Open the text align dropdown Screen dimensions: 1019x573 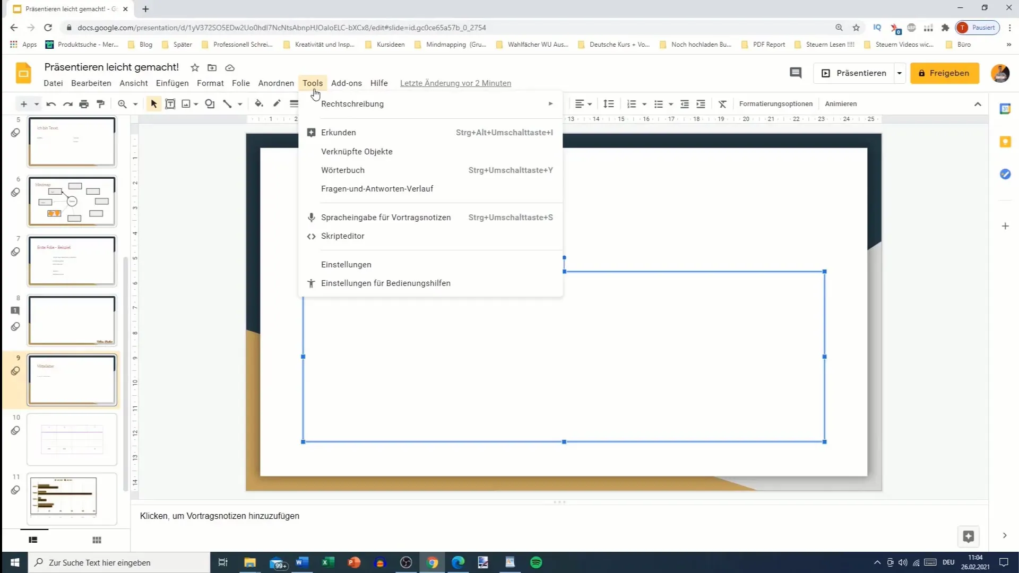(x=583, y=104)
